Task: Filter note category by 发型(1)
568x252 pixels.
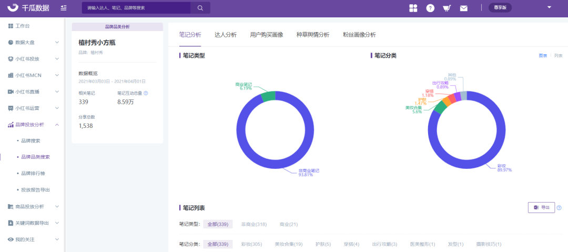Action: (x=455, y=245)
